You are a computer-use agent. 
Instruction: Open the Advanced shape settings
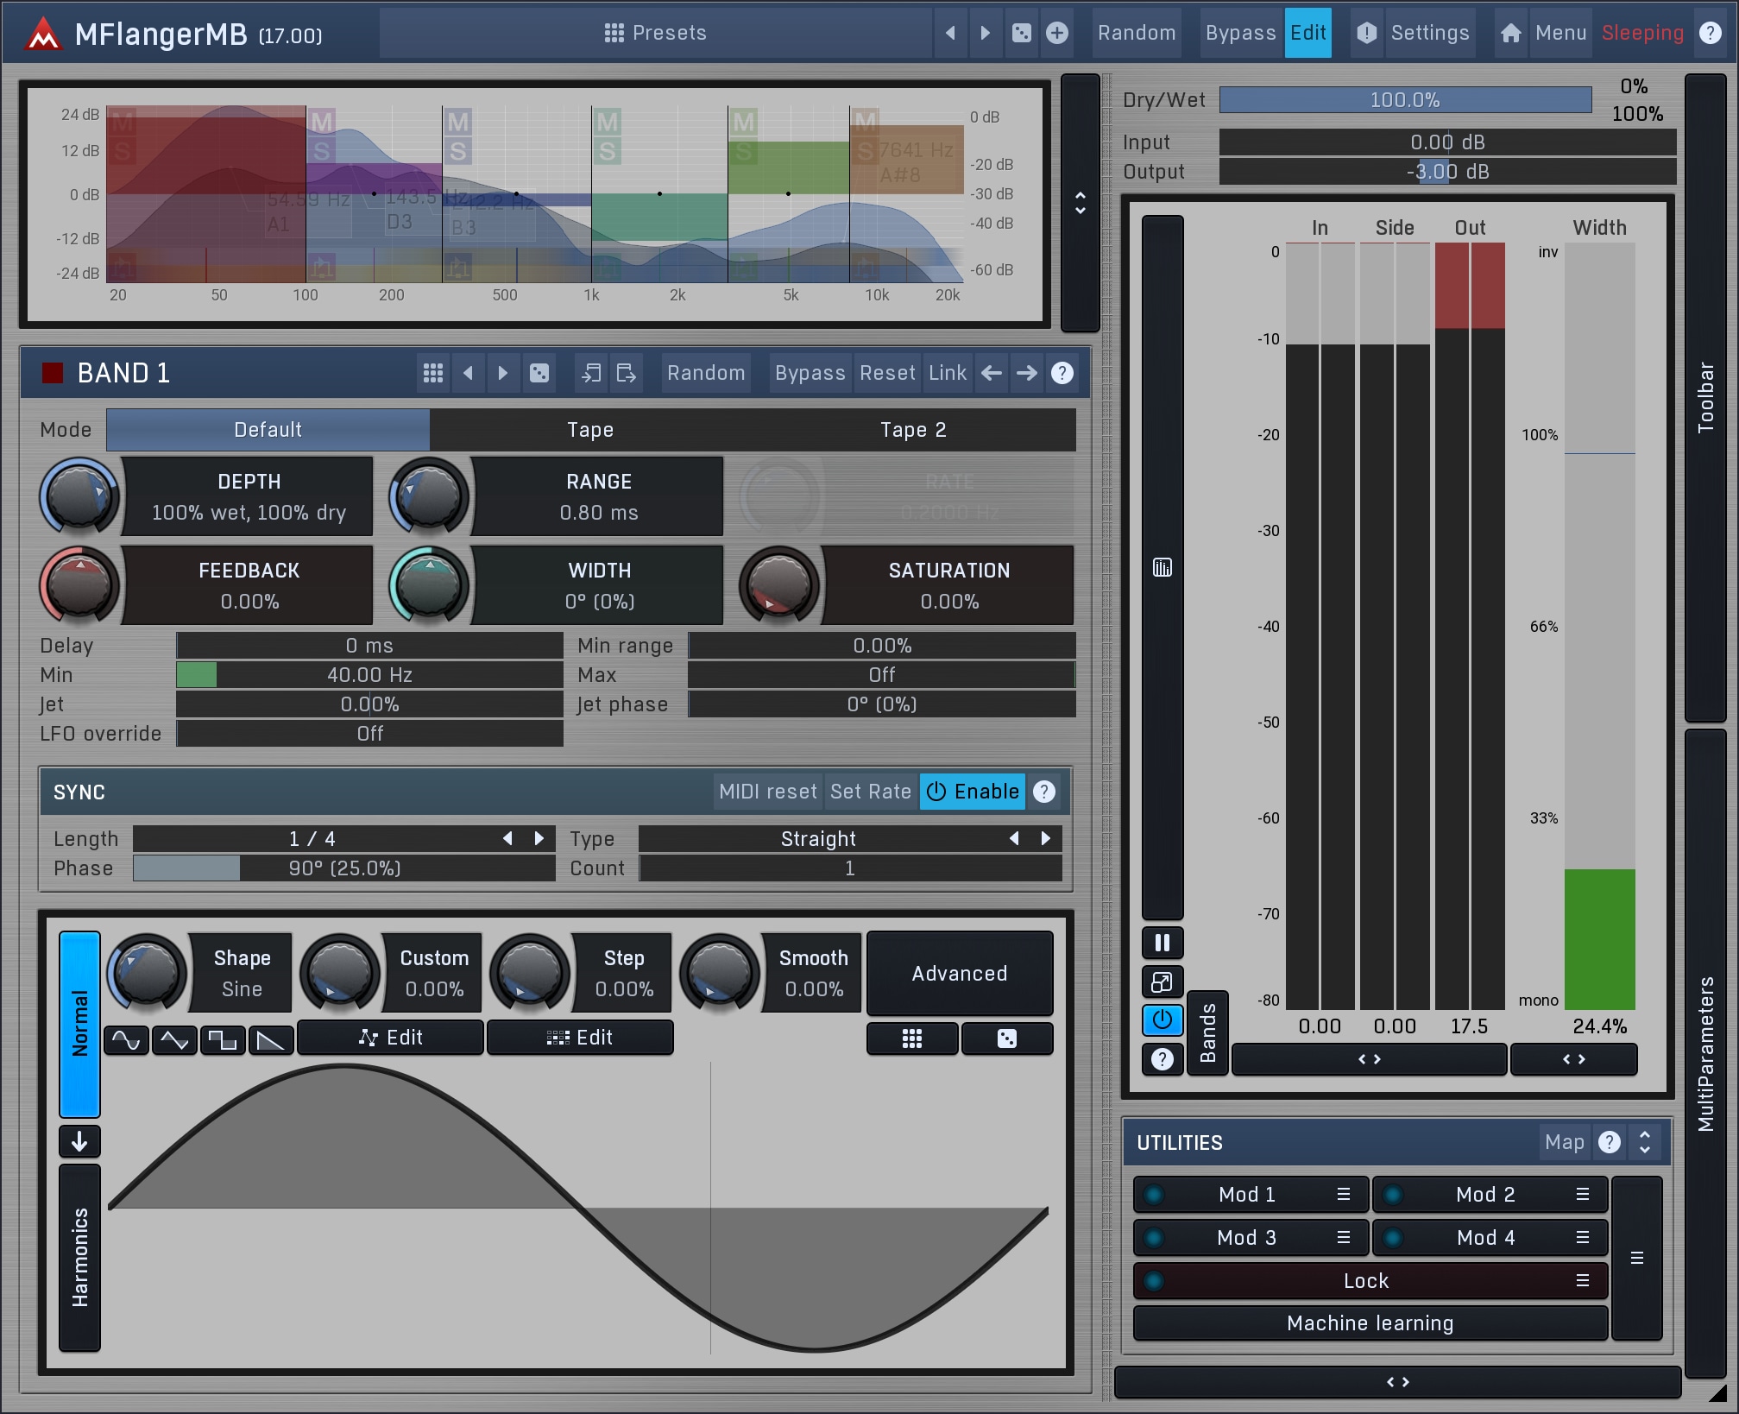(x=959, y=974)
